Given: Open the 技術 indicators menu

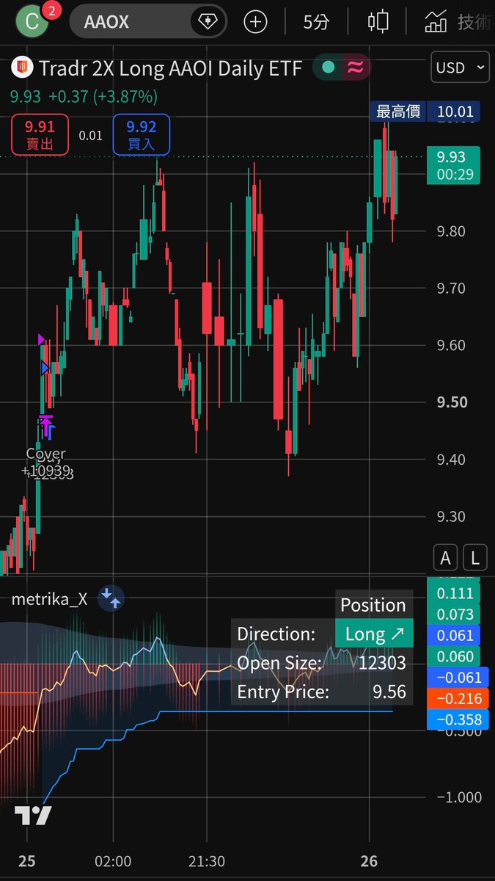Looking at the screenshot, I should [x=458, y=22].
